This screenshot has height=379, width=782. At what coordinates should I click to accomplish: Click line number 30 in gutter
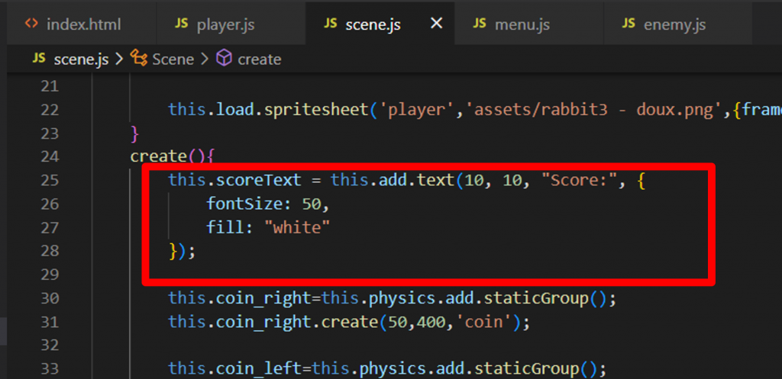pyautogui.click(x=50, y=298)
